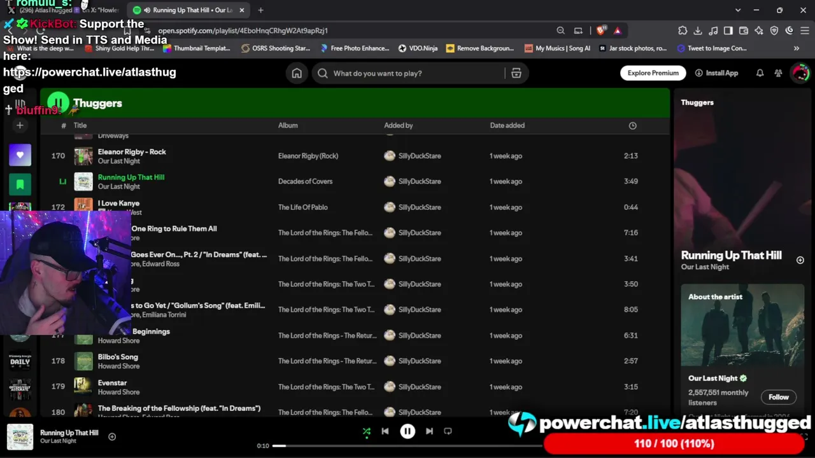Open Free Photo Enhance... bookmark

point(355,48)
